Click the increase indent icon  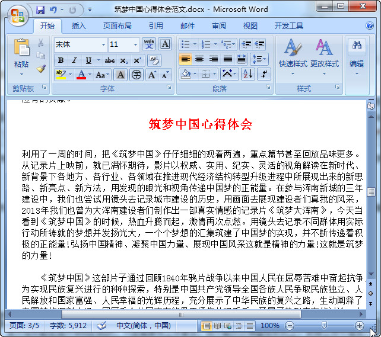point(259,44)
